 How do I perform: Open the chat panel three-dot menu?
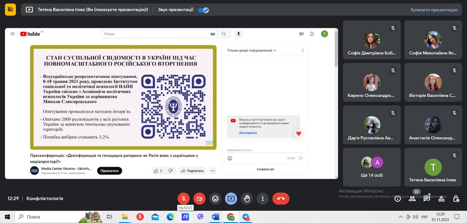302,51
